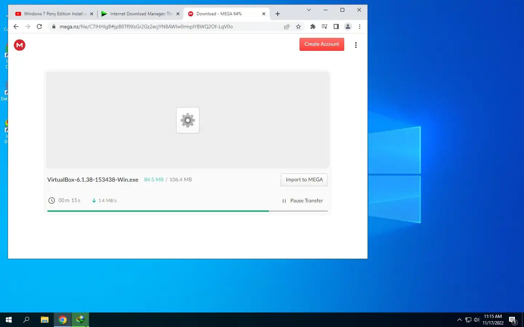
Task: Close the Download - MEGA tab
Action: [x=264, y=14]
